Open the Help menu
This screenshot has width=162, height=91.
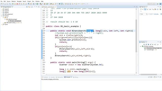click(42, 1)
